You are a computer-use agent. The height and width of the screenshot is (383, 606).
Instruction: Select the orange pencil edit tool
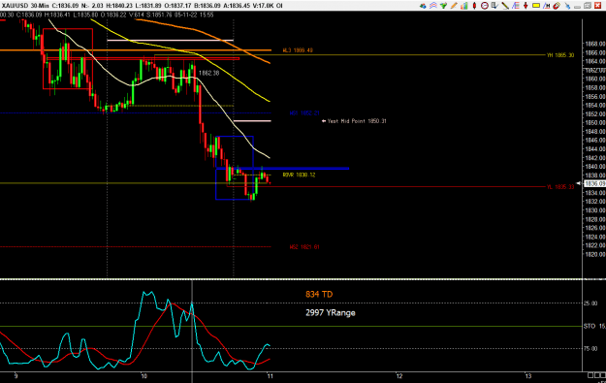coord(454,6)
